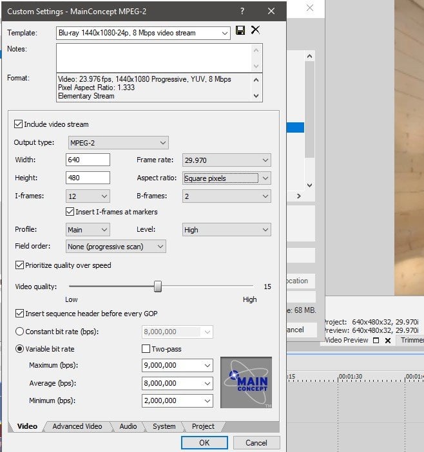Click the MainConcept logo image
The height and width of the screenshot is (452, 424).
pos(246,382)
